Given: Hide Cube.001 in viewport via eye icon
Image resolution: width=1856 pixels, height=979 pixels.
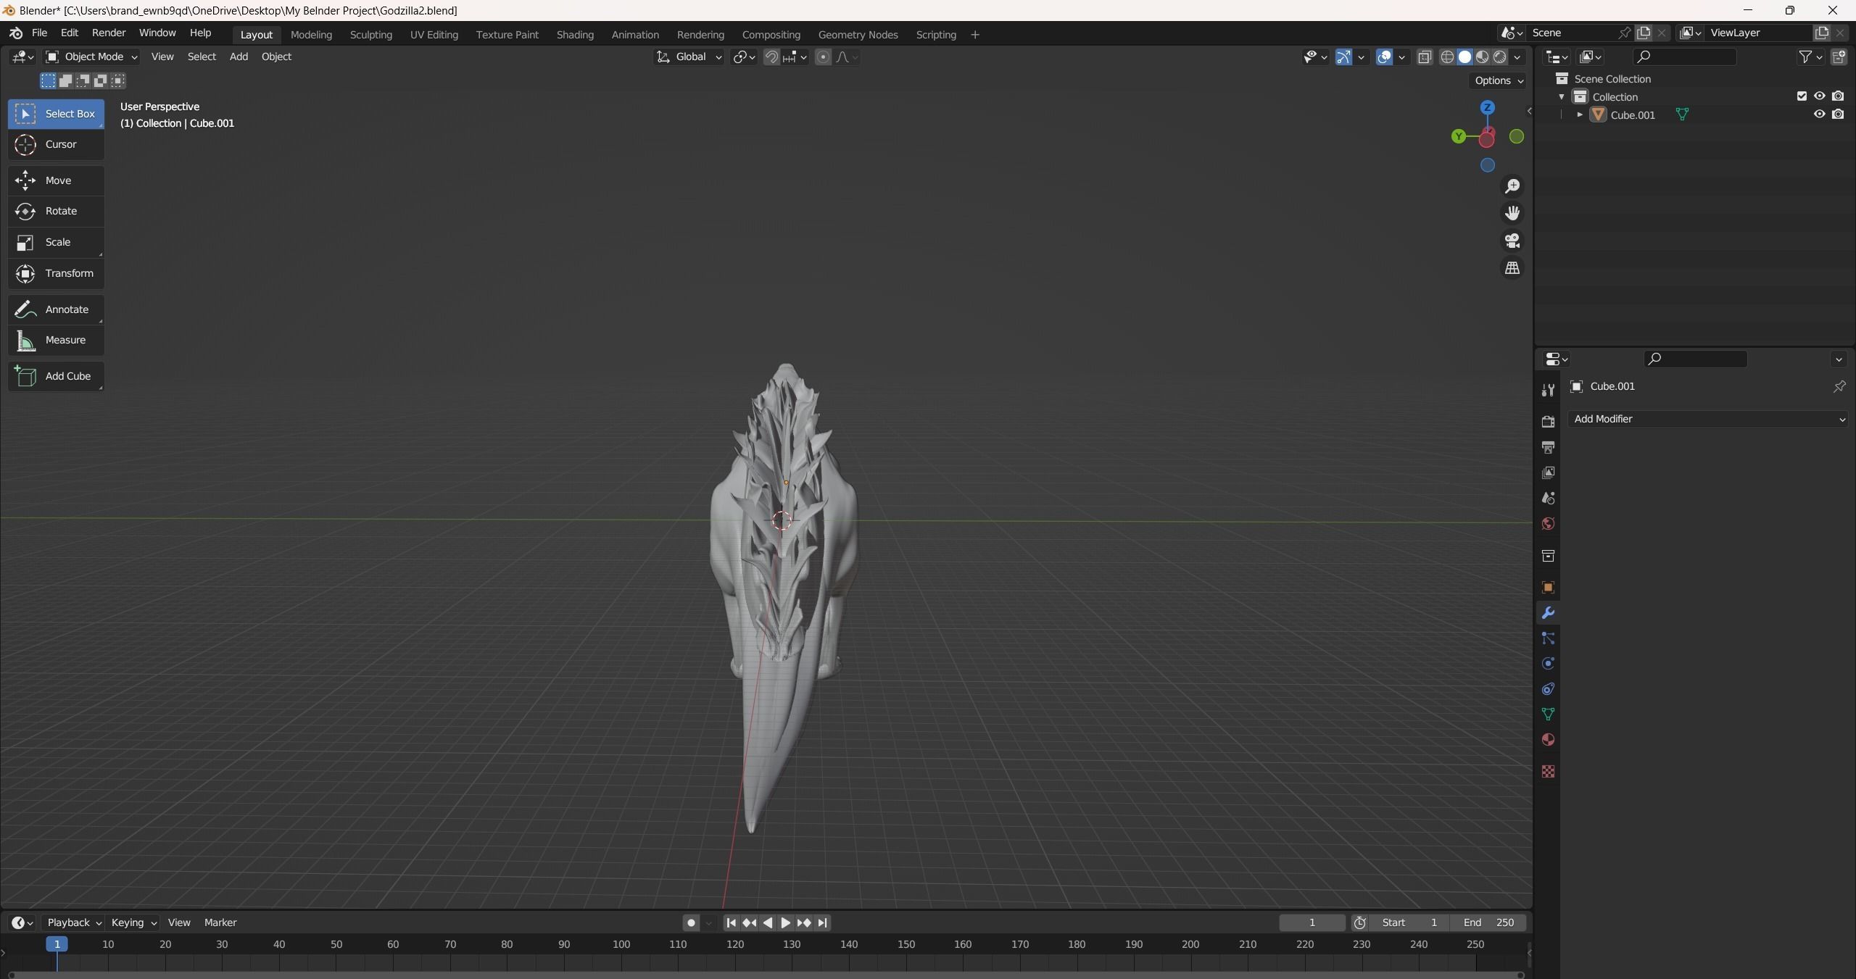Looking at the screenshot, I should [x=1819, y=114].
